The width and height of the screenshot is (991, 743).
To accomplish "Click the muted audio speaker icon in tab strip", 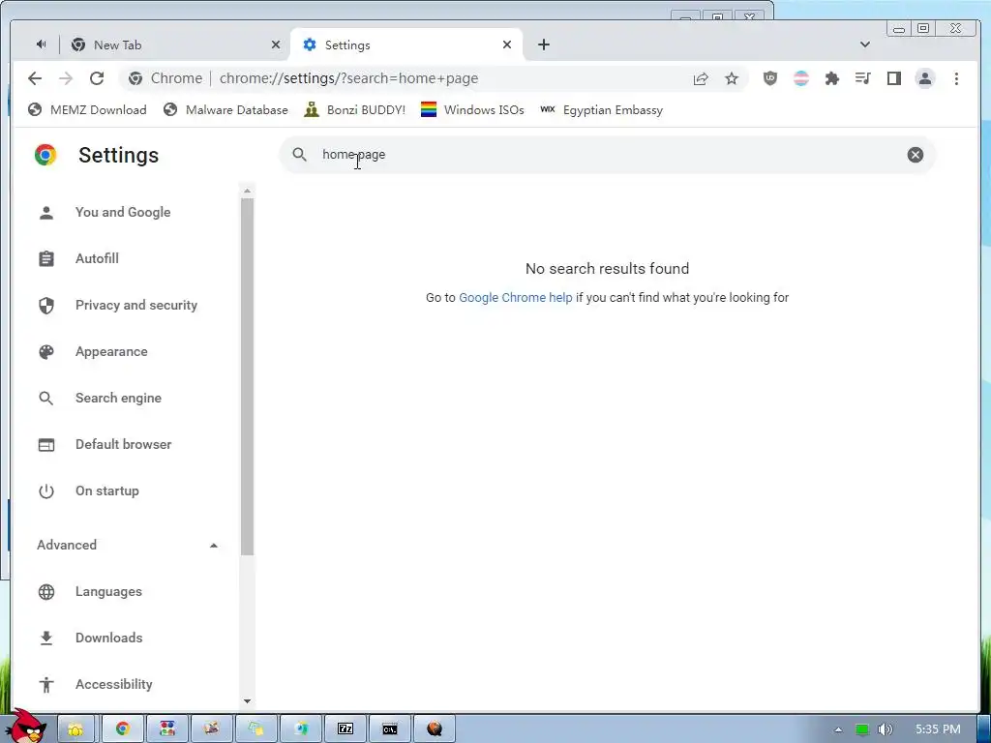I will pyautogui.click(x=41, y=45).
